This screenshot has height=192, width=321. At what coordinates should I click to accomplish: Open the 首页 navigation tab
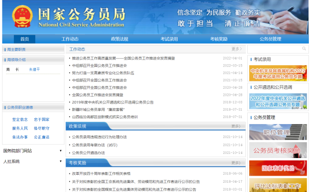pos(25,39)
